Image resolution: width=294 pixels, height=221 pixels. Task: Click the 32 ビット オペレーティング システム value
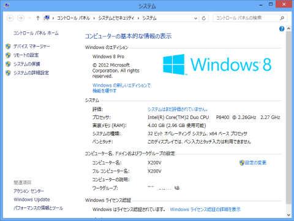(197, 134)
